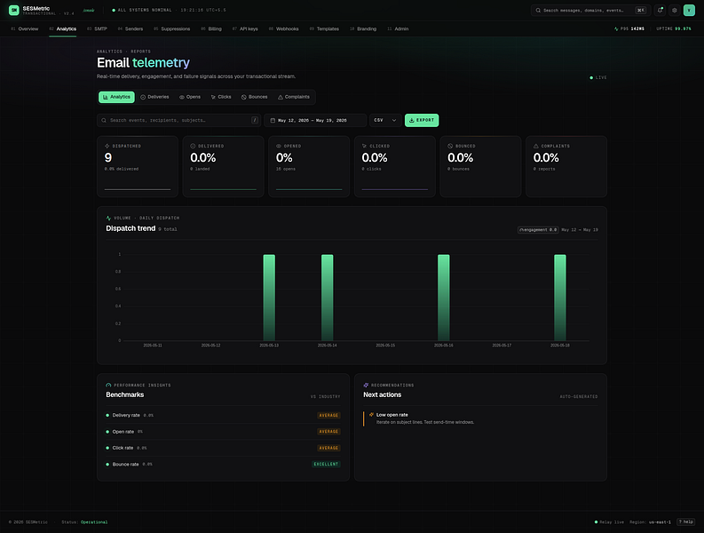Click the Bounced card icon
The height and width of the screenshot is (533, 704).
coord(450,146)
